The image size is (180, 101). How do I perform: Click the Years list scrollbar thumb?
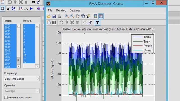click(x=18, y=61)
